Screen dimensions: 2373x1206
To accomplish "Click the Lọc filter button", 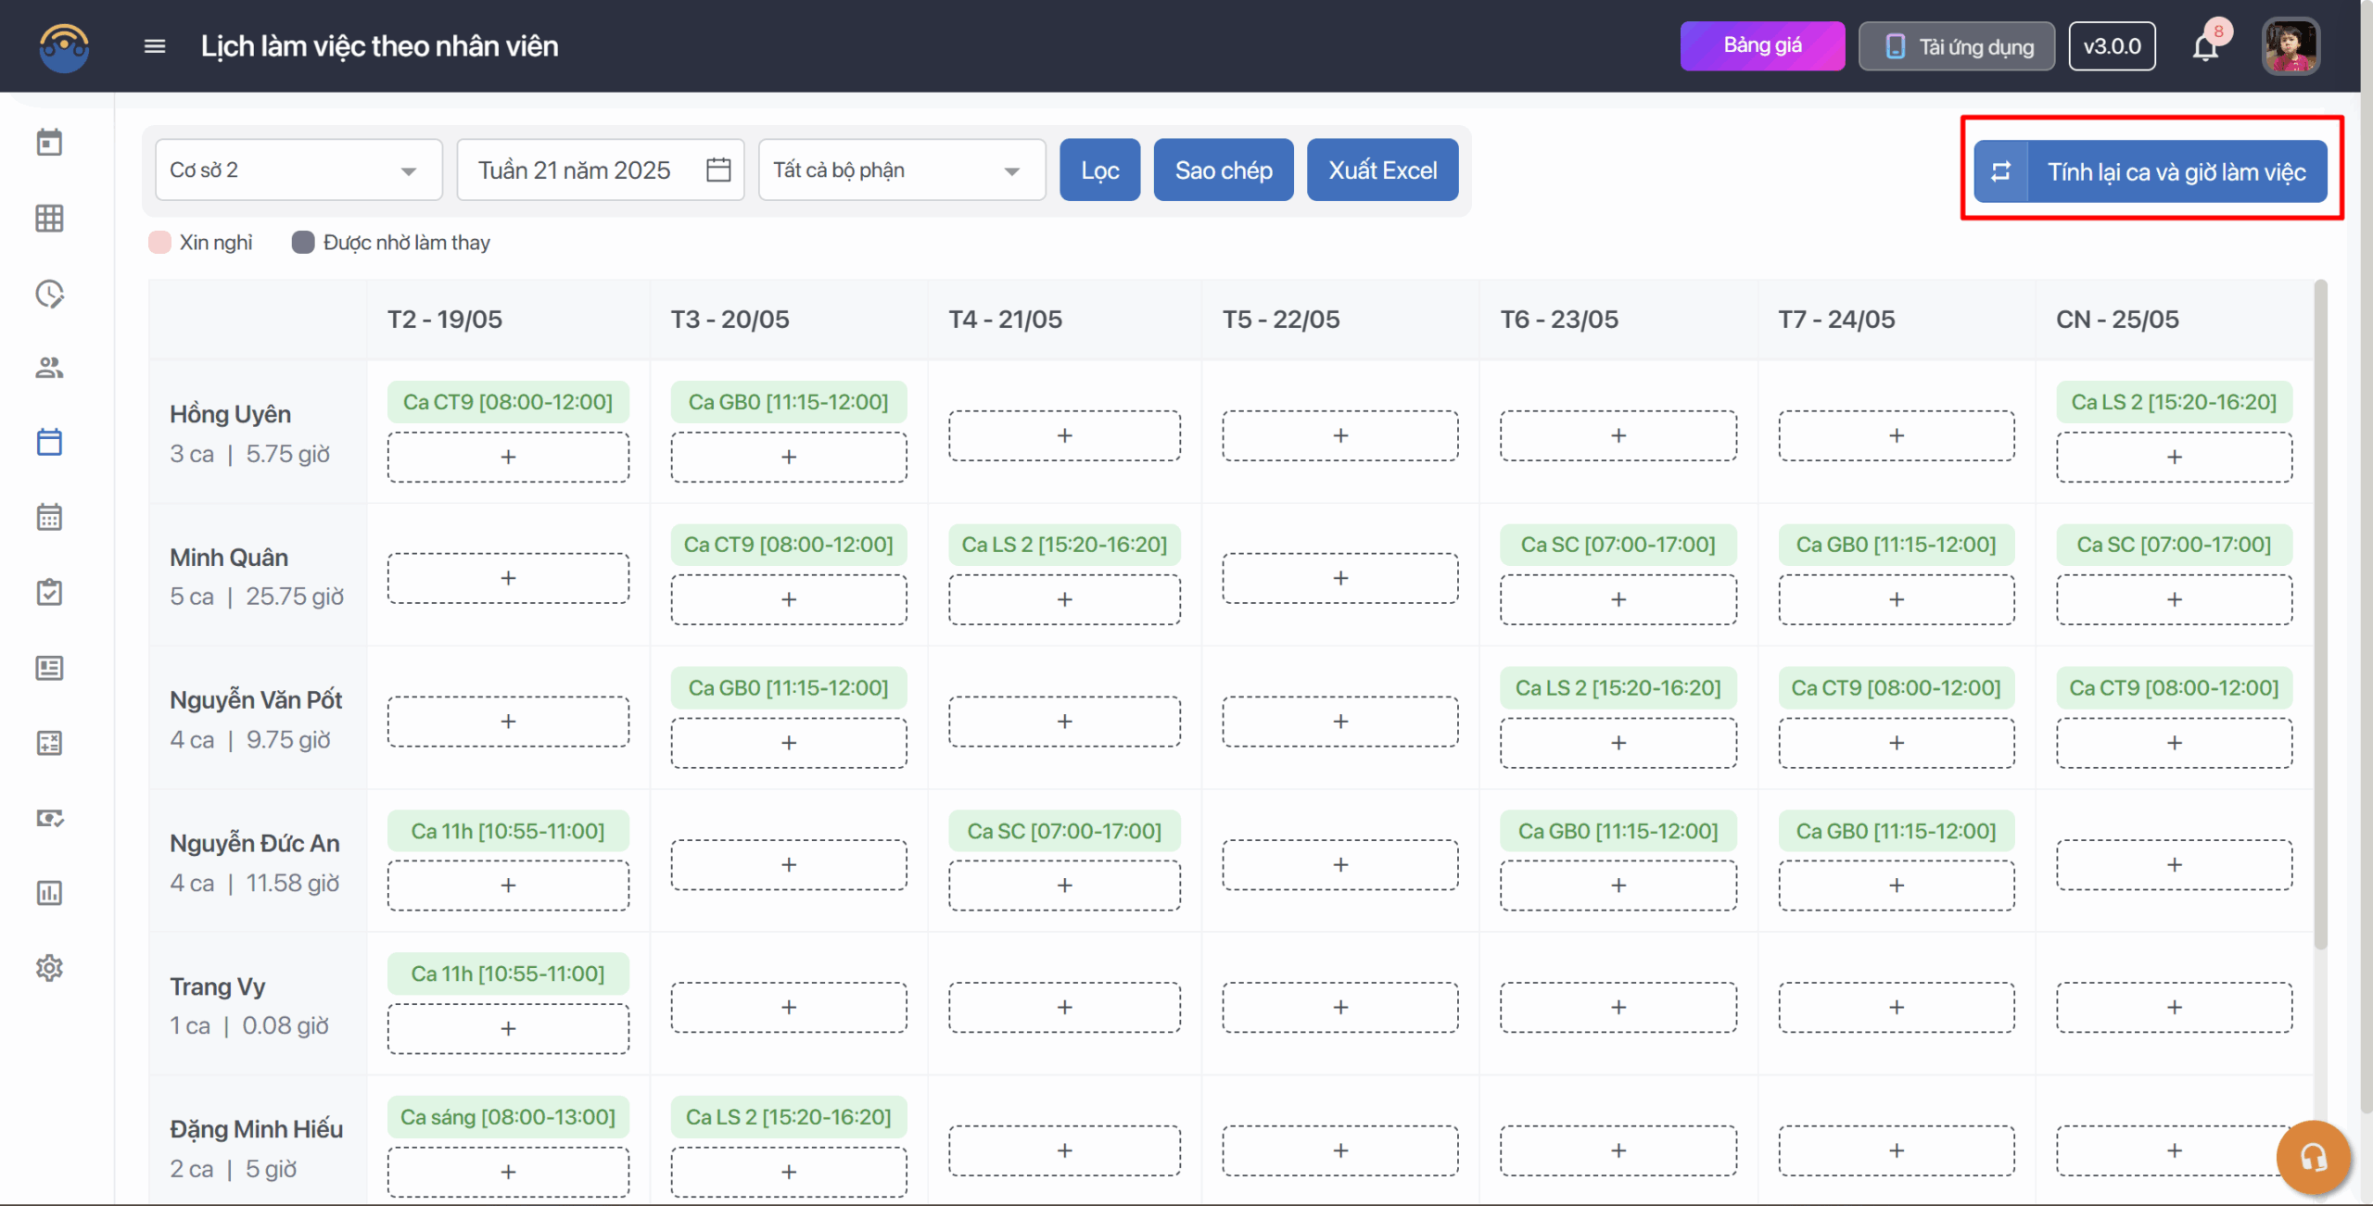I will 1099,170.
